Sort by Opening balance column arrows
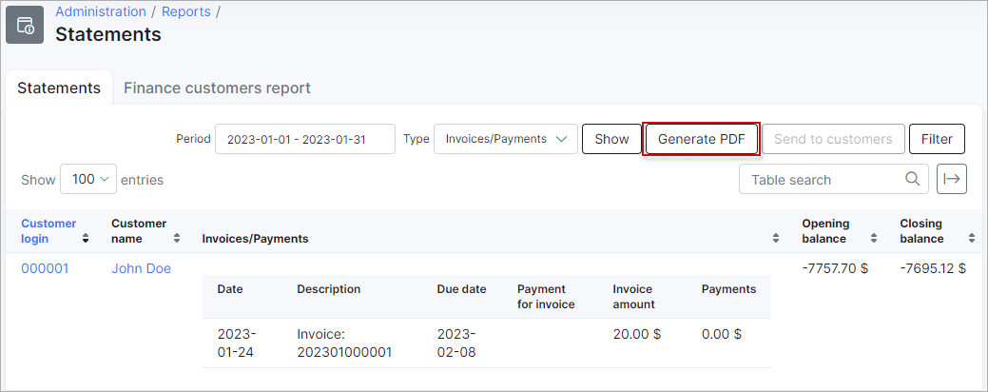Viewport: 988px width, 392px height. click(x=874, y=239)
